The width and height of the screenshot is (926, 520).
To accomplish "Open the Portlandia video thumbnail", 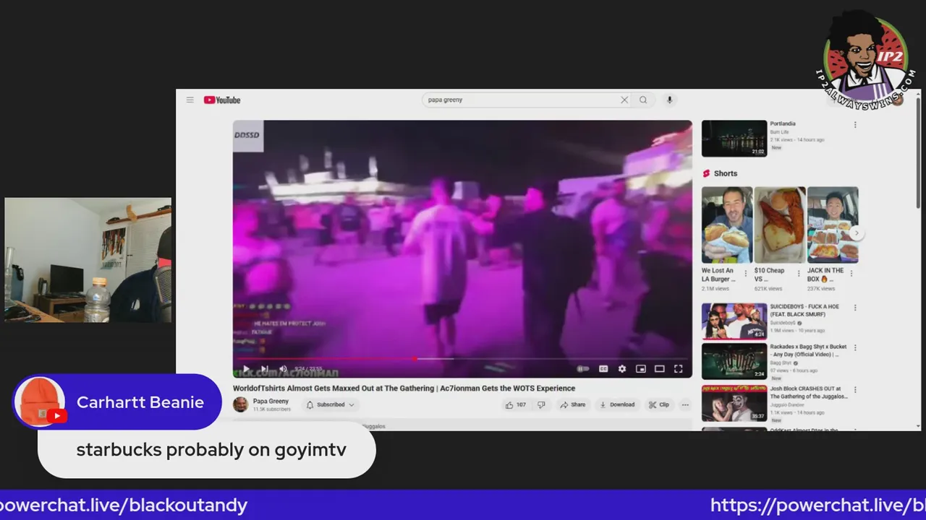I will (734, 139).
